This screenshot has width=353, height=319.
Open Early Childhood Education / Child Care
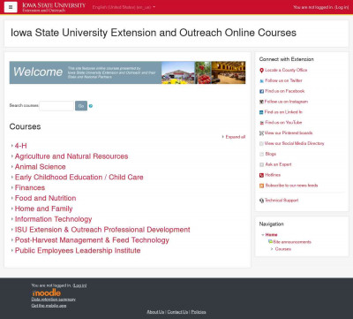(79, 177)
